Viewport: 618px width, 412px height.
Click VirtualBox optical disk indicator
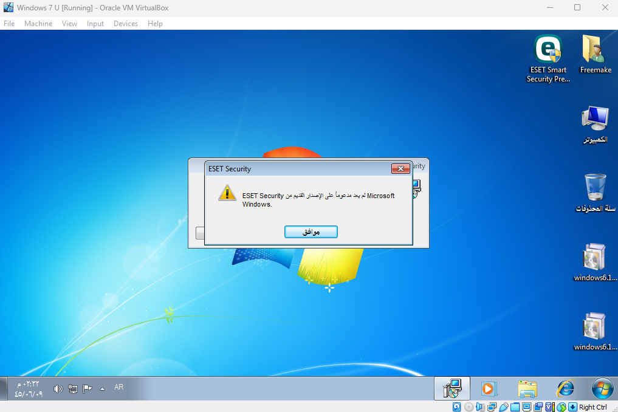tap(469, 407)
